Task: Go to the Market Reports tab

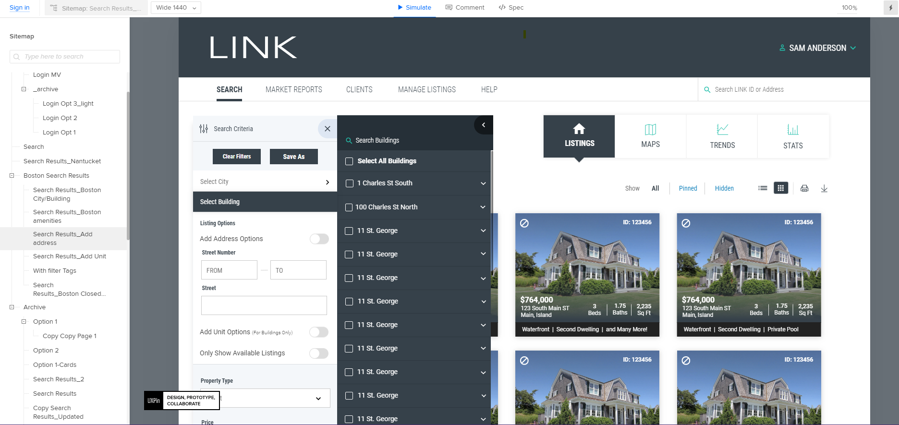Action: click(x=294, y=90)
